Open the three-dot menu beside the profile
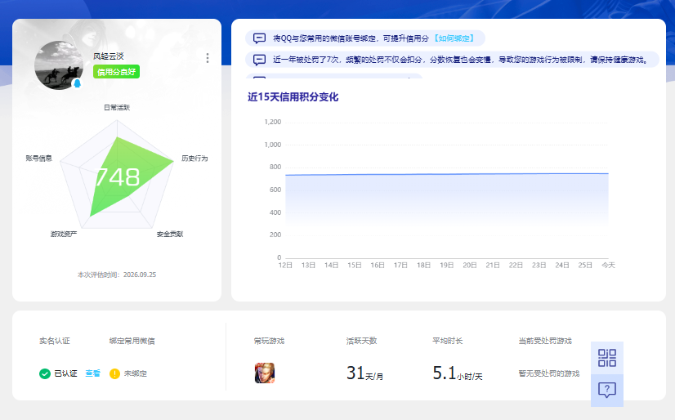The height and width of the screenshot is (420, 675). (208, 58)
